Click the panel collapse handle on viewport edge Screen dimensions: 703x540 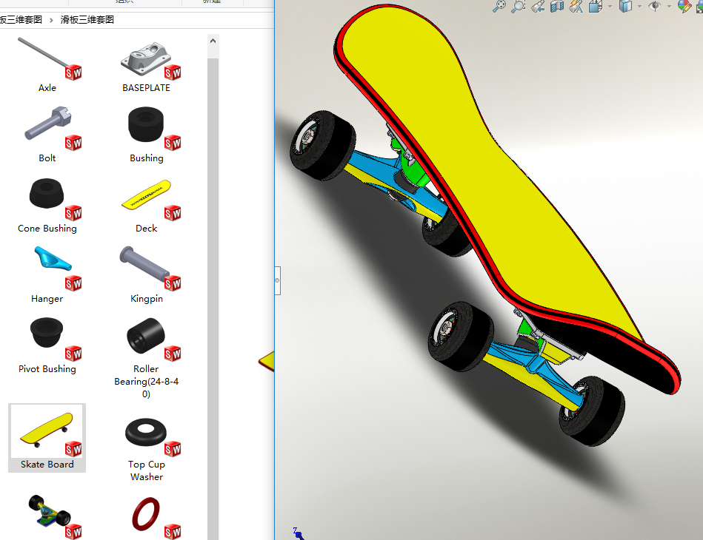(x=277, y=280)
